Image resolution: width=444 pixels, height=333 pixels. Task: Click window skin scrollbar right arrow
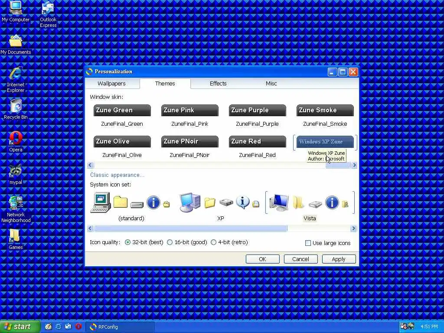pos(354,165)
